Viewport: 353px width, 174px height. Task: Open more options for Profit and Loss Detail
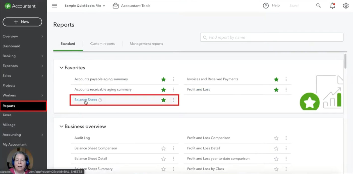pos(286,148)
